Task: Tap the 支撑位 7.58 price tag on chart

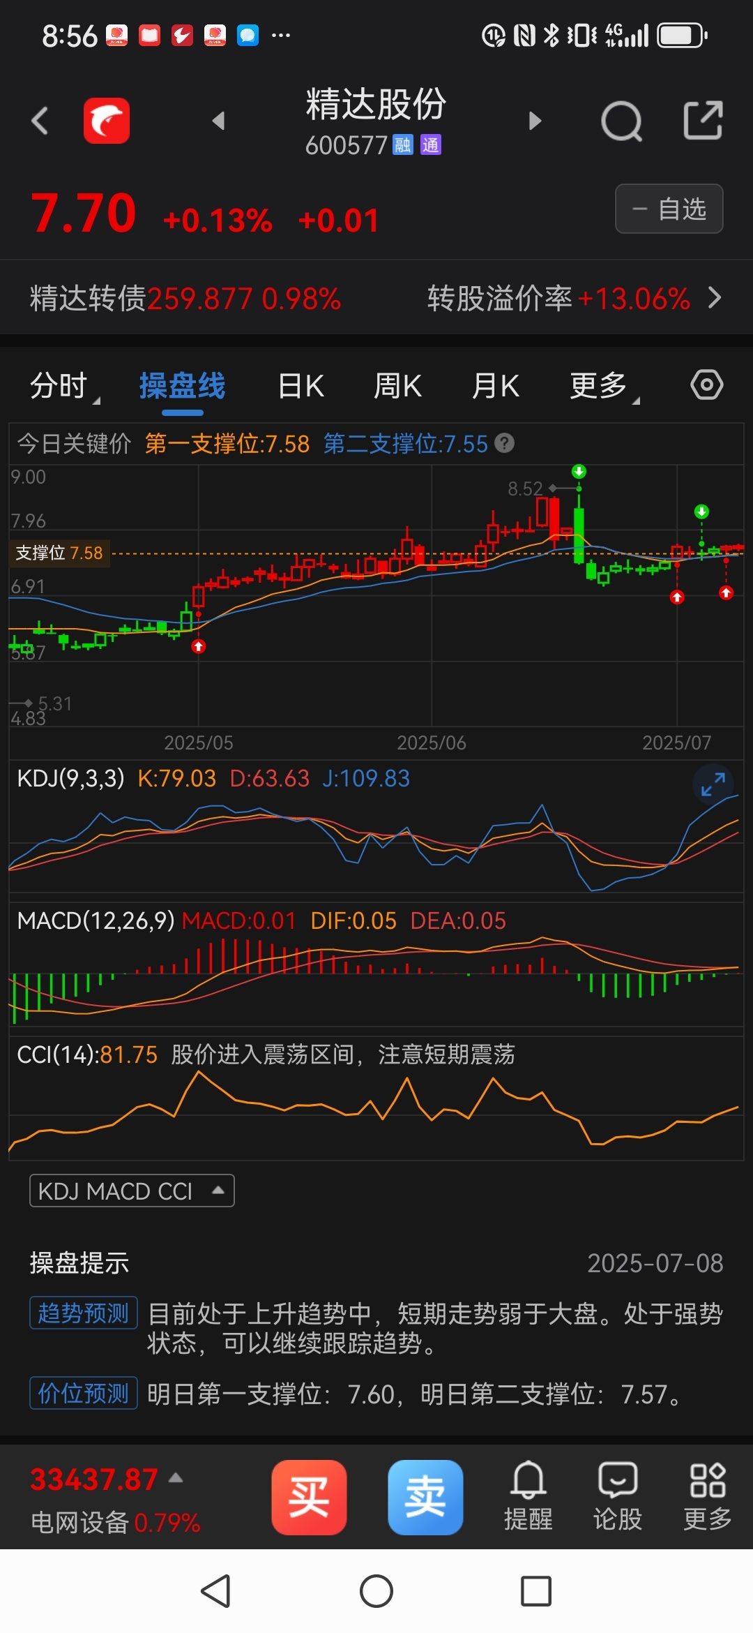Action: coord(59,553)
